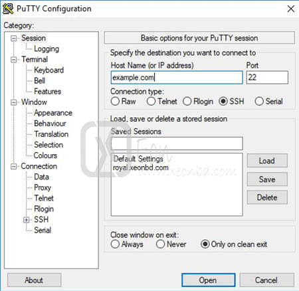
Task: Click the Port number field
Action: click(x=267, y=78)
